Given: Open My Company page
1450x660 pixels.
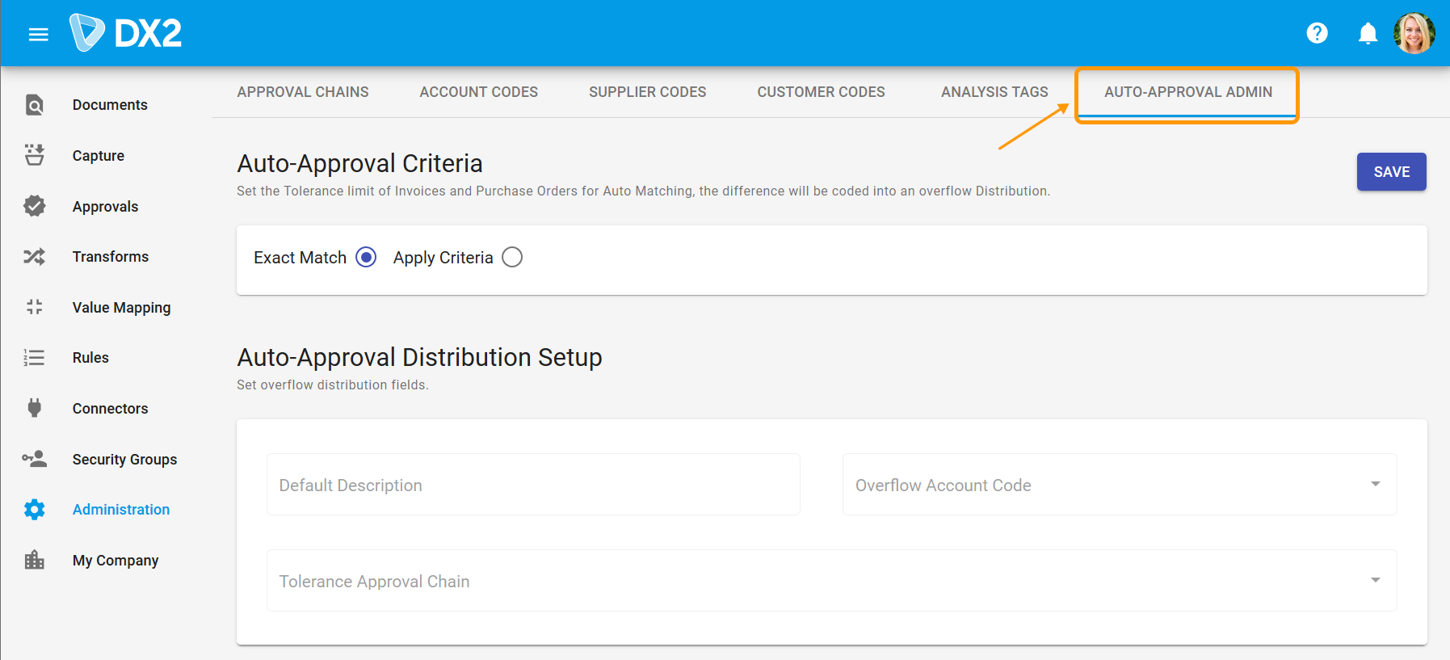Looking at the screenshot, I should [x=116, y=561].
